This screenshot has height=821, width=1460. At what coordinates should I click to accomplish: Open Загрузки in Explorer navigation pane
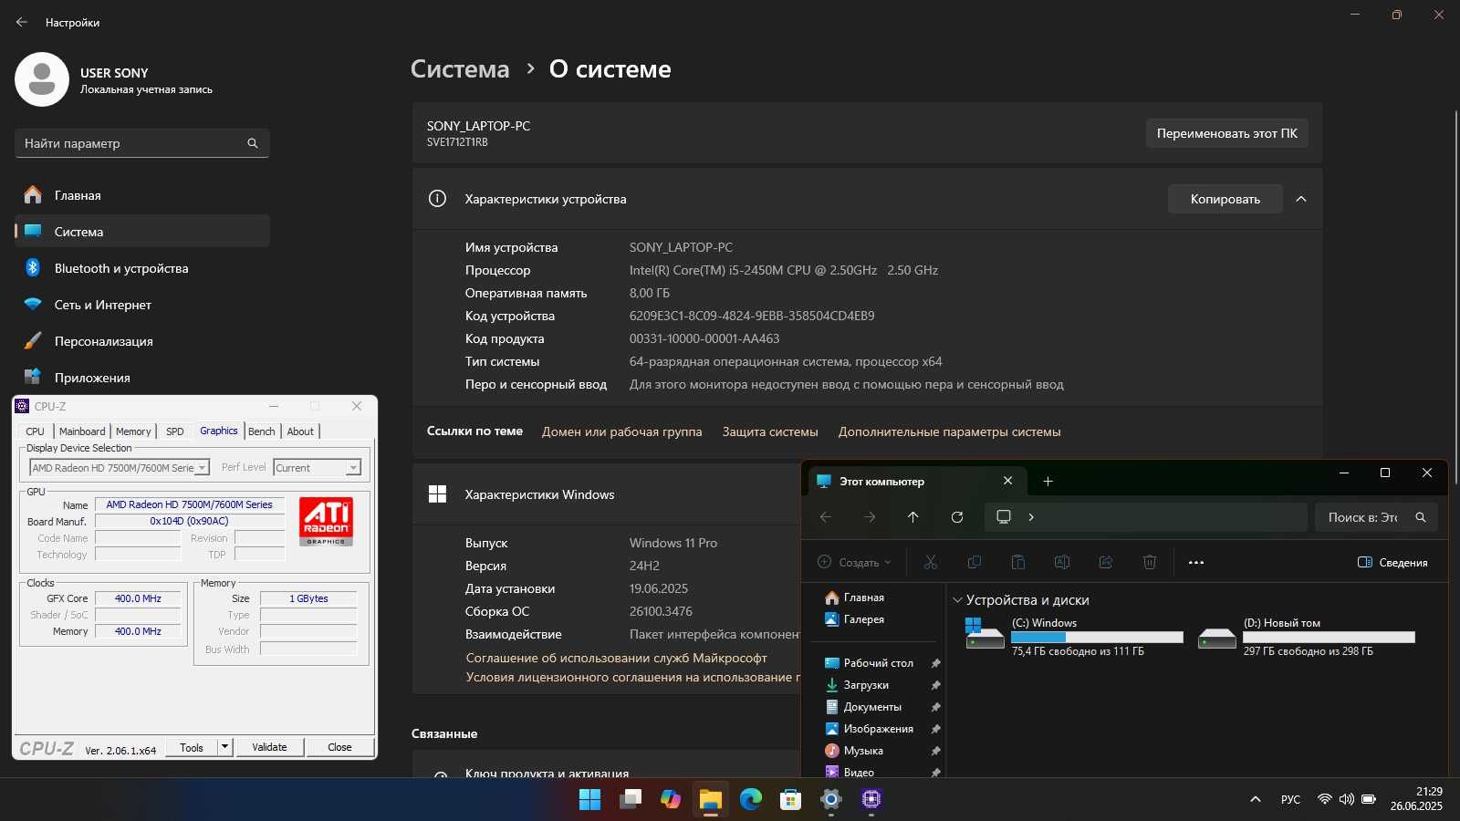(865, 685)
